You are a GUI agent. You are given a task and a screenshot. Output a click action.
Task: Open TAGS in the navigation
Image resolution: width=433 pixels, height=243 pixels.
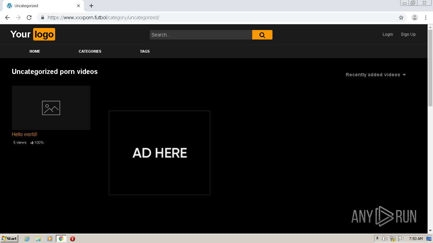click(145, 51)
